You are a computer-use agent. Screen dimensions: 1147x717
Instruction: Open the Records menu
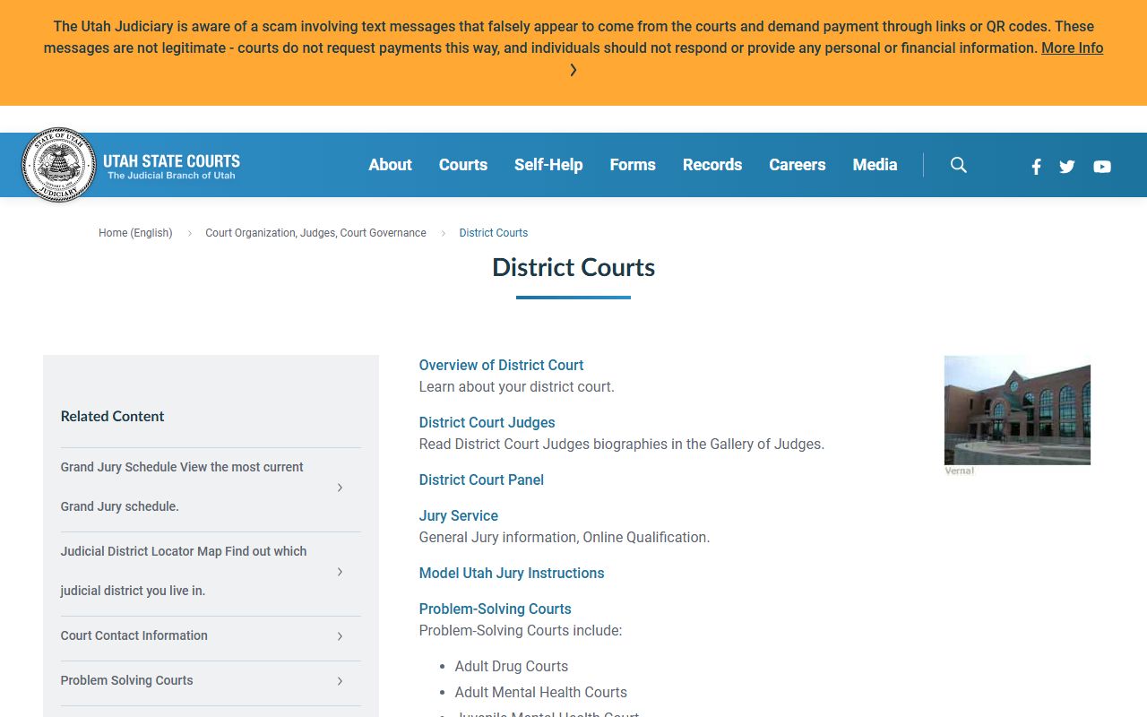pyautogui.click(x=712, y=165)
